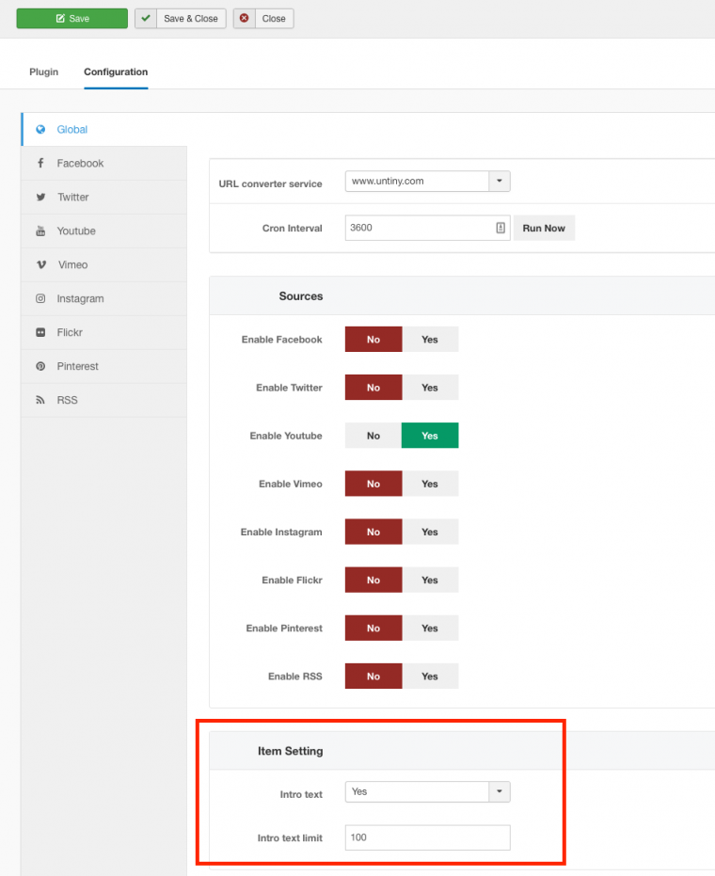715x876 pixels.
Task: Click the Global globe icon in sidebar
Action: click(x=40, y=130)
